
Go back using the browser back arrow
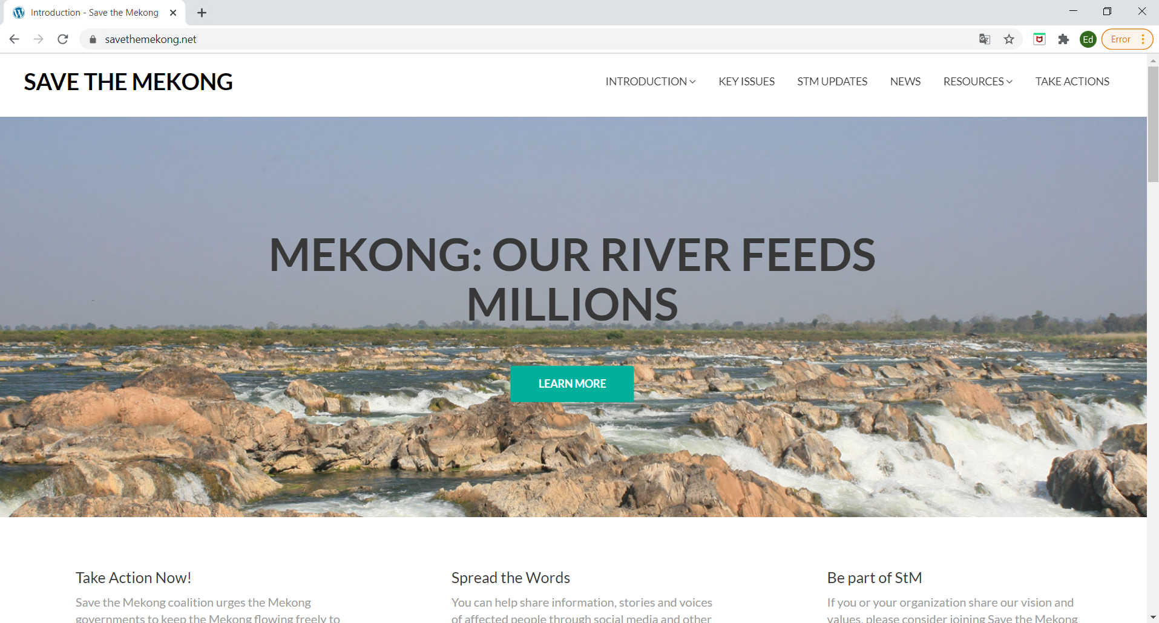coord(15,39)
